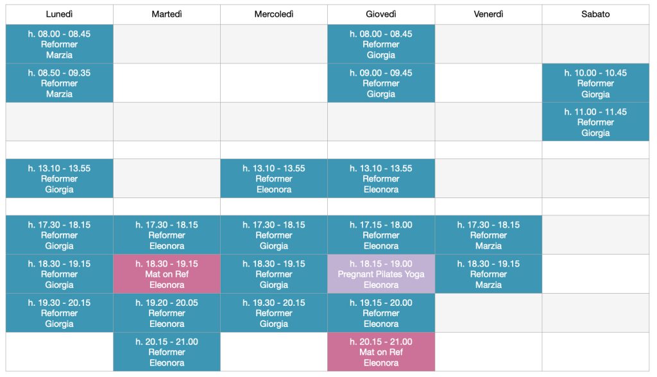Click the Martedì column header

[x=167, y=14]
